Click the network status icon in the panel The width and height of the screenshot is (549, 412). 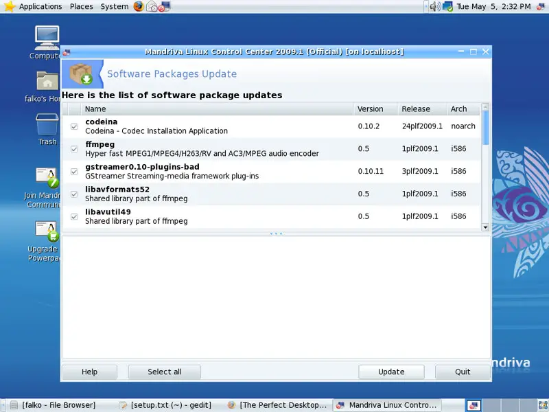click(x=447, y=6)
